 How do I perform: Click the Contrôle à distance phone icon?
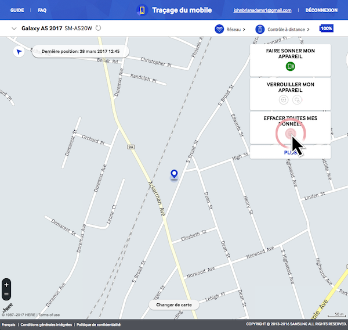260,29
